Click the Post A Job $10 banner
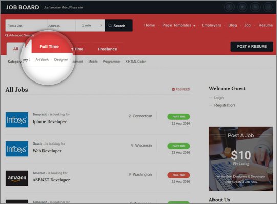This screenshot has height=204, width=277. pyautogui.click(x=241, y=159)
